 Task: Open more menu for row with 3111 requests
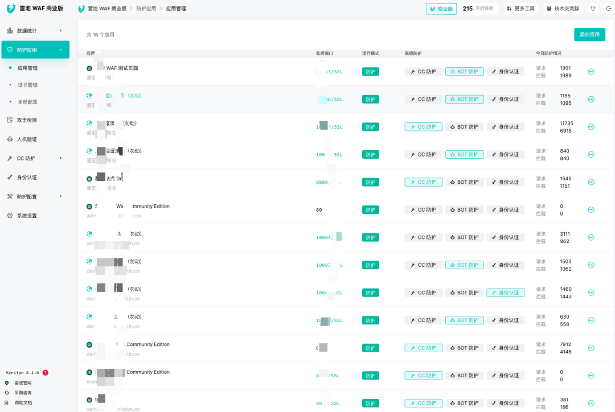(591, 237)
